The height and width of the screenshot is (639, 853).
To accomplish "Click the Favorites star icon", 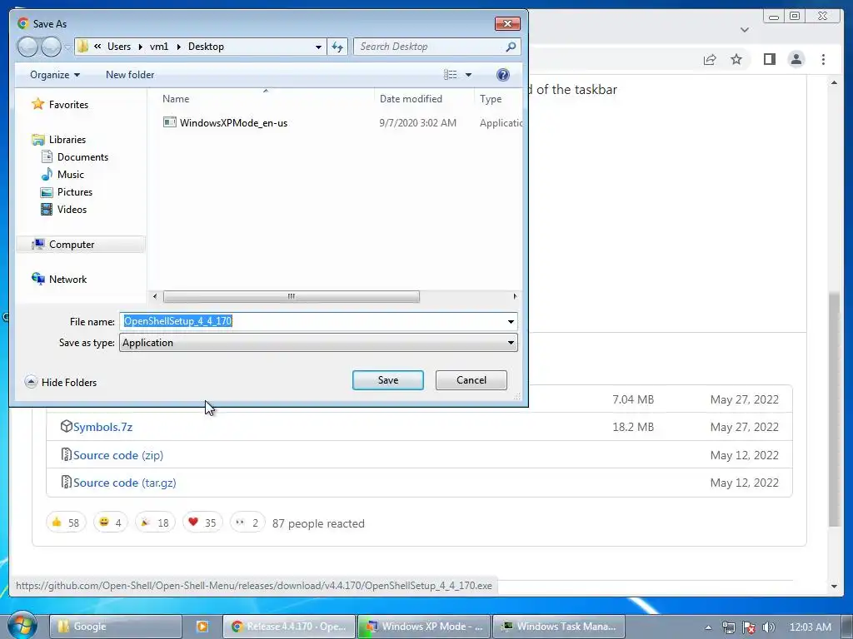I will point(37,104).
